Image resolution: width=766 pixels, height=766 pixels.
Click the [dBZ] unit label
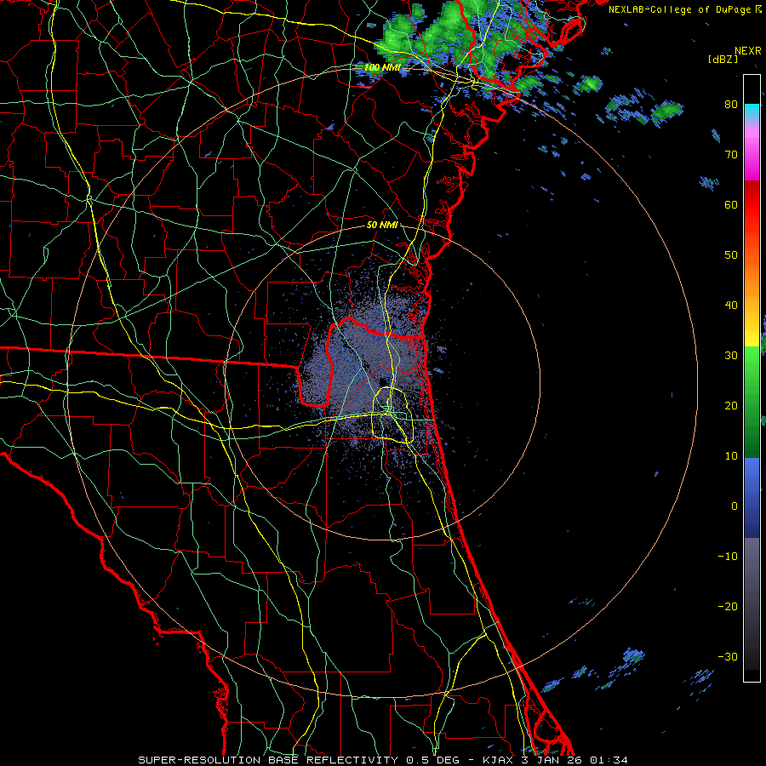(723, 59)
